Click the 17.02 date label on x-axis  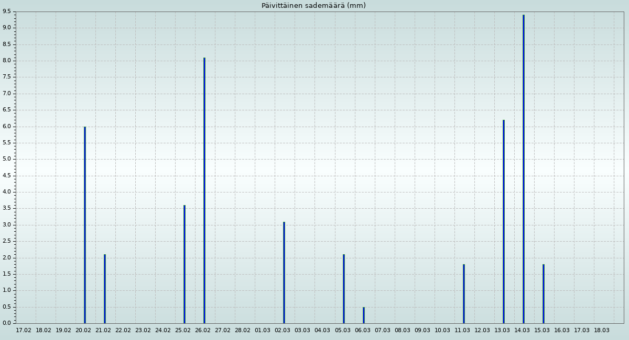(24, 331)
